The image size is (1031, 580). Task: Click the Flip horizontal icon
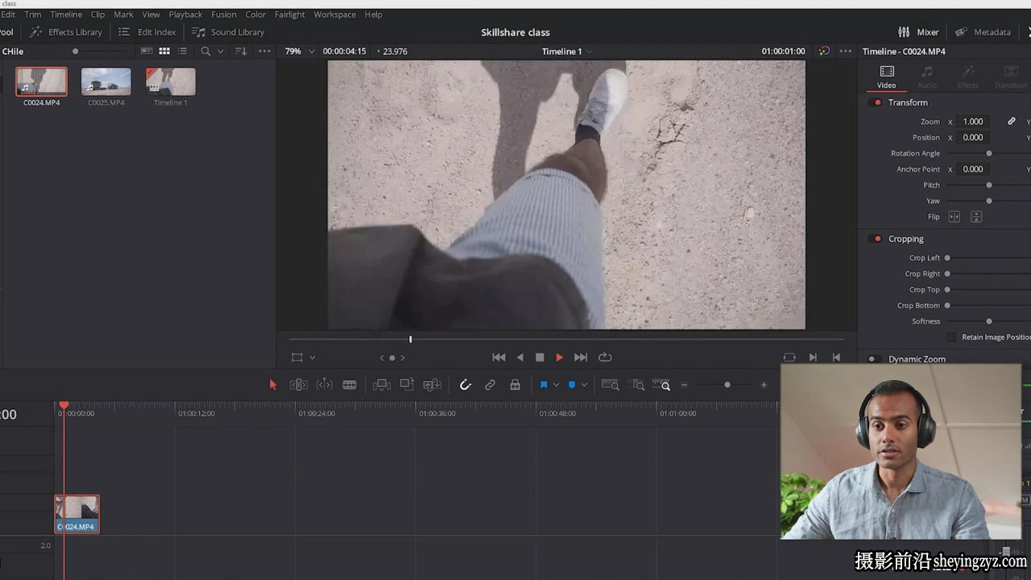coord(954,217)
